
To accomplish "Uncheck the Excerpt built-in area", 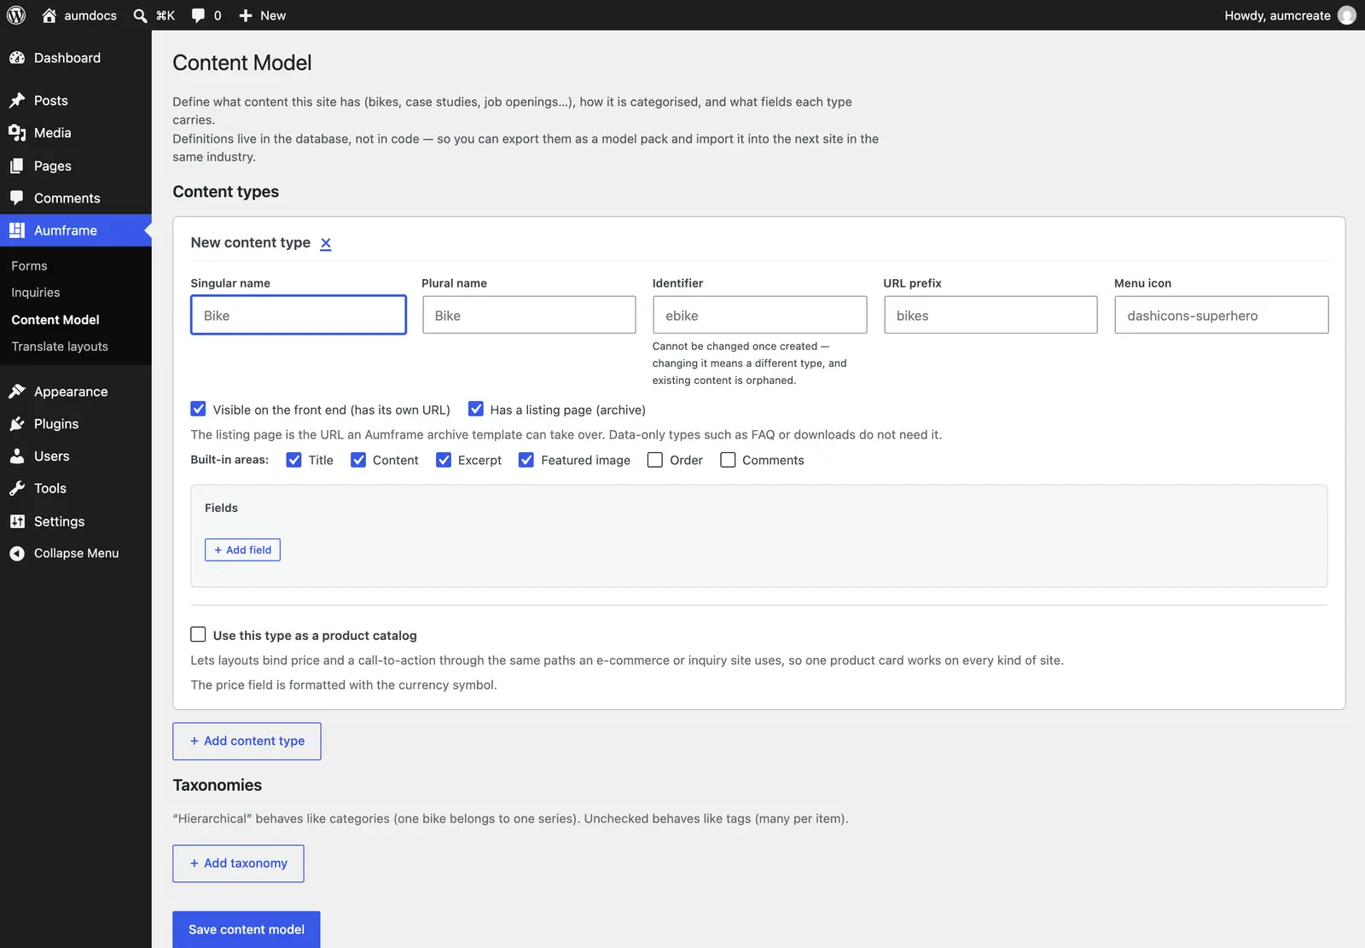I will [x=444, y=460].
